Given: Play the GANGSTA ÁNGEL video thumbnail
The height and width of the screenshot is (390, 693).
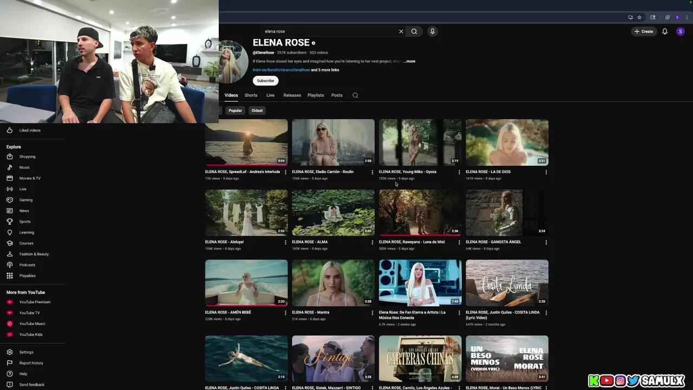Looking at the screenshot, I should pyautogui.click(x=507, y=213).
